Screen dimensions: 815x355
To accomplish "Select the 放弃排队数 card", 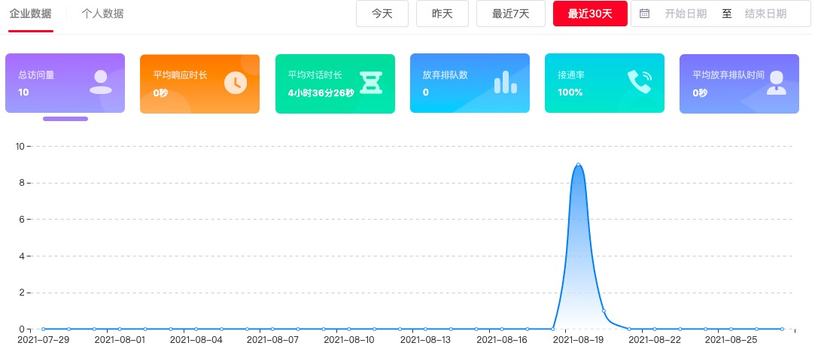I will coord(470,83).
